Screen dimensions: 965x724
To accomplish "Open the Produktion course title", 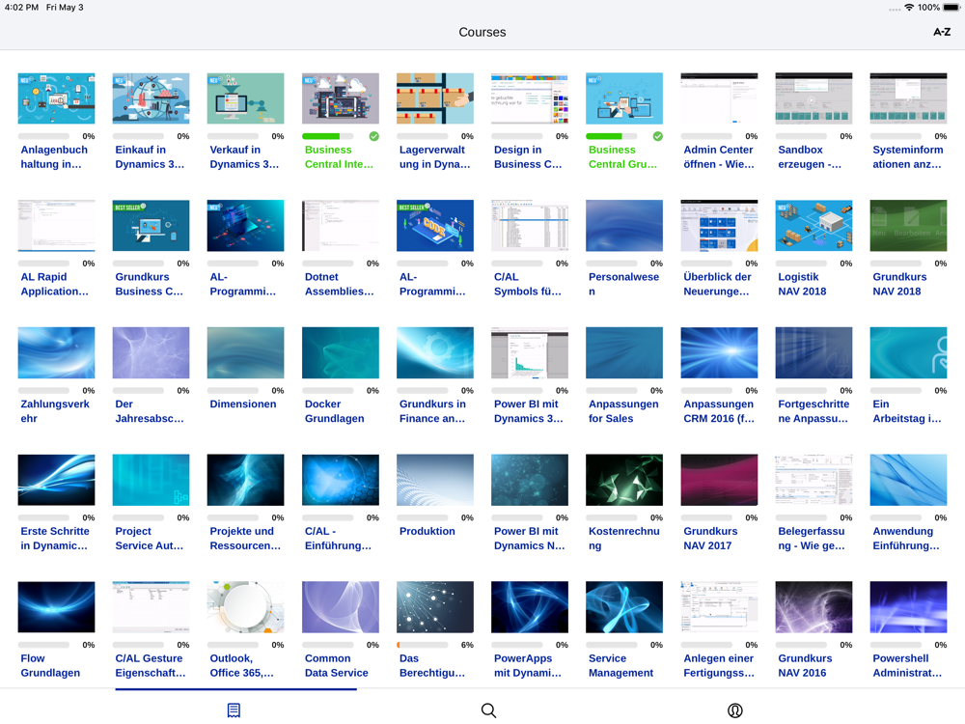I will pos(427,531).
